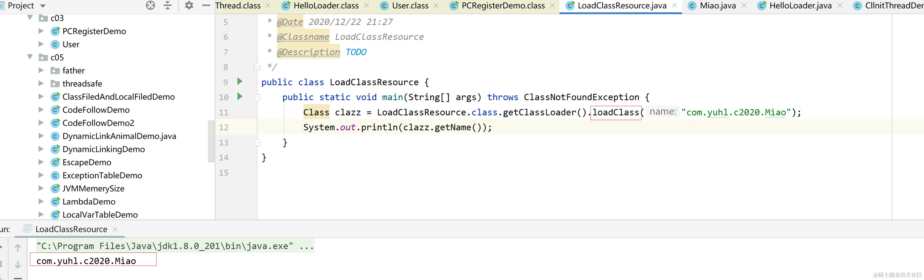Click the java.exe command line in console
Viewport: 924px width, 280px height.
(175, 246)
